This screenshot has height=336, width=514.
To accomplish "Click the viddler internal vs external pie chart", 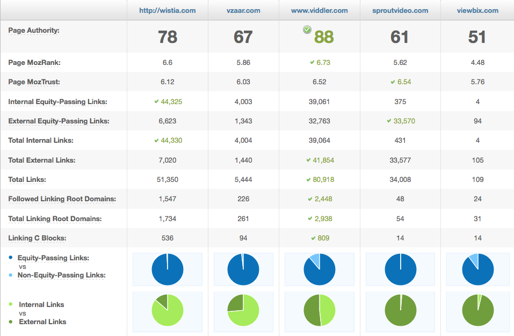I will point(320,310).
